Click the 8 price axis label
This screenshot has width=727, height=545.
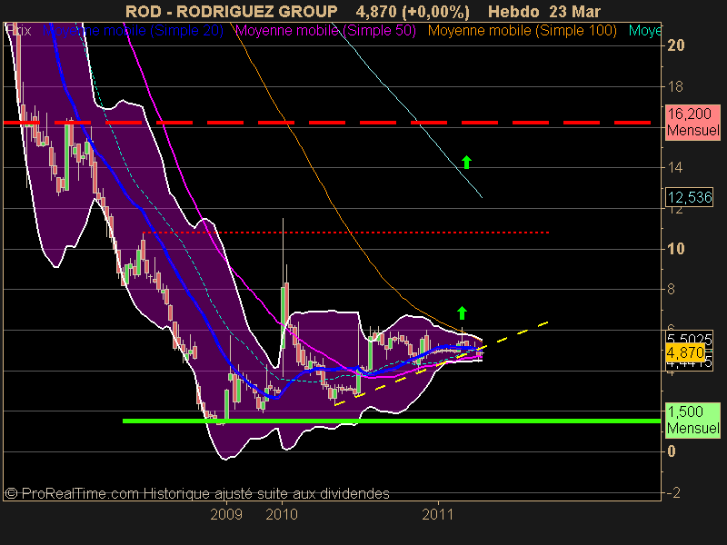point(671,289)
